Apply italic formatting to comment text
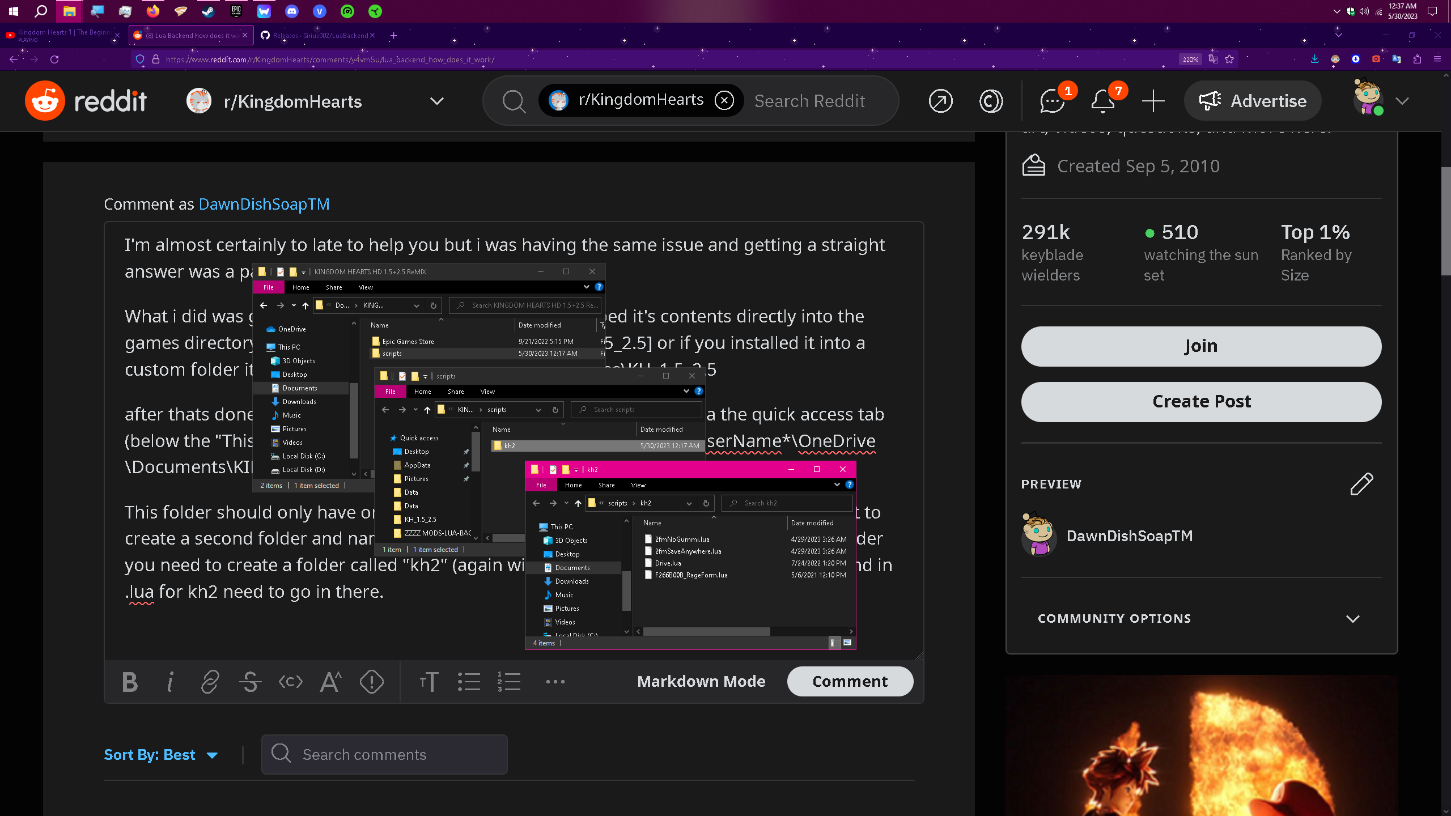 coord(169,682)
